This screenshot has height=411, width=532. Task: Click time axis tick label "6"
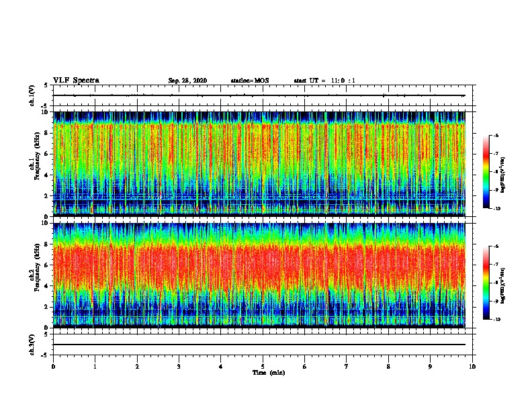(x=305, y=367)
